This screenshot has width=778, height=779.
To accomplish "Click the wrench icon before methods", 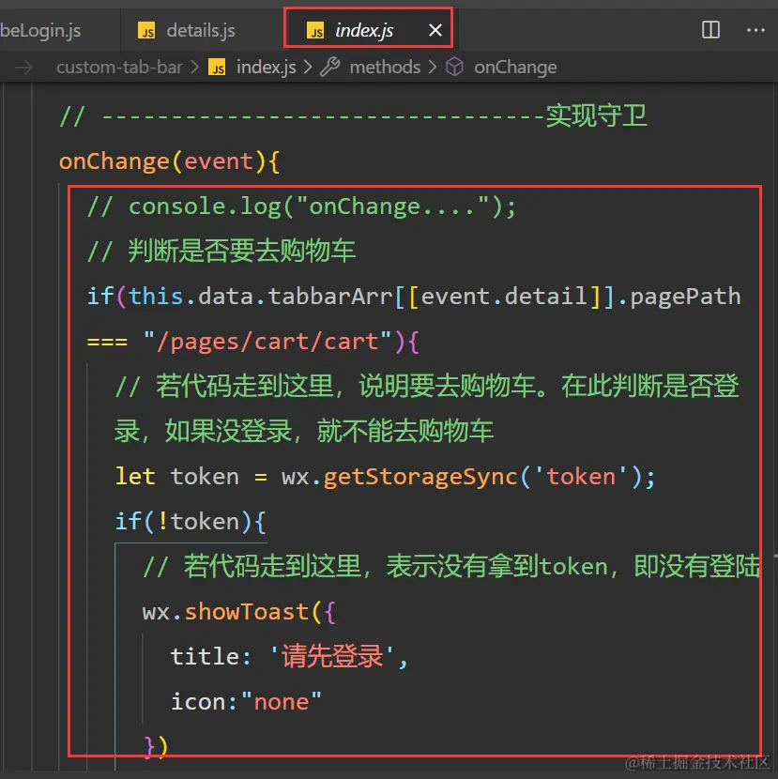I will click(330, 67).
